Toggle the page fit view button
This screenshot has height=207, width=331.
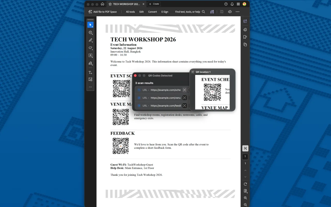[245, 148]
